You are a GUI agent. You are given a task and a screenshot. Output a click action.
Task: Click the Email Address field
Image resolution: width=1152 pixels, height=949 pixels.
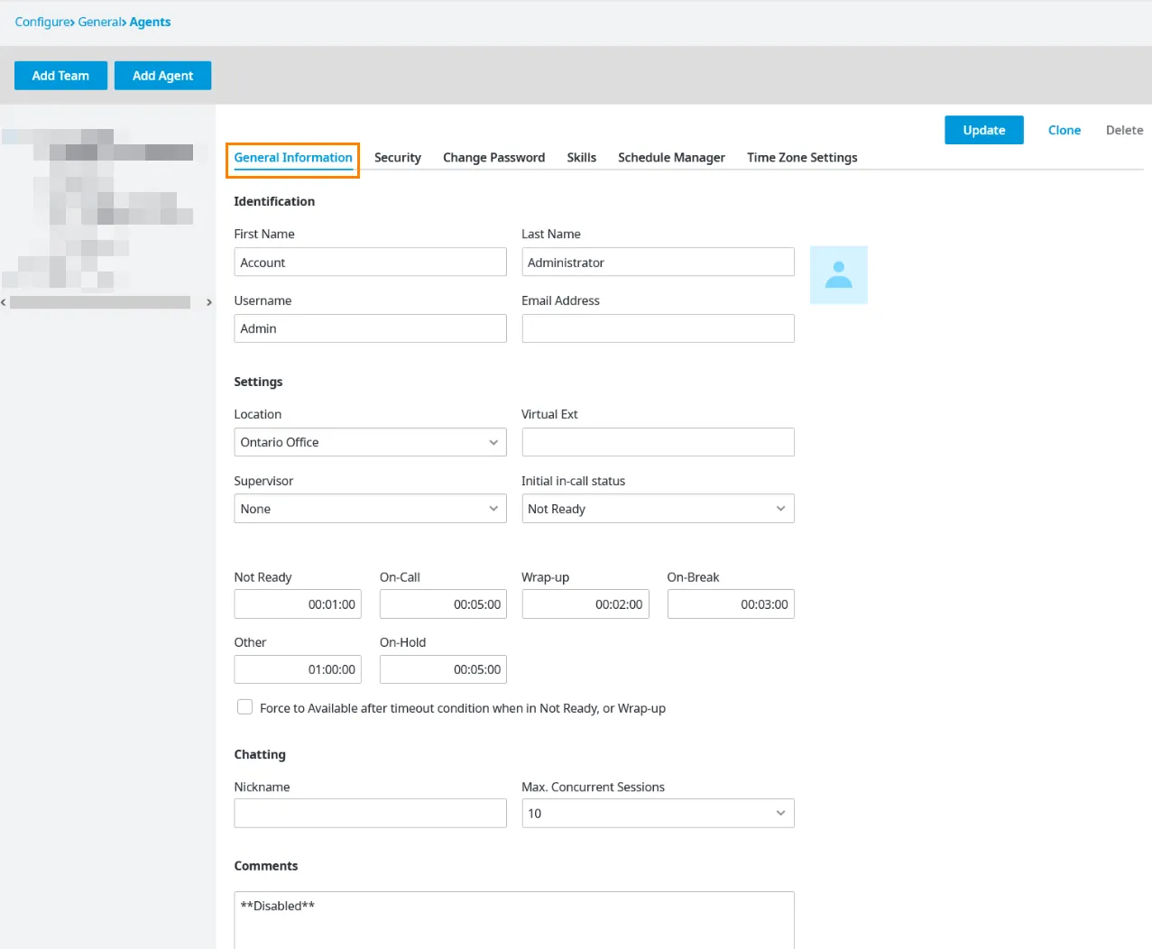(x=658, y=328)
